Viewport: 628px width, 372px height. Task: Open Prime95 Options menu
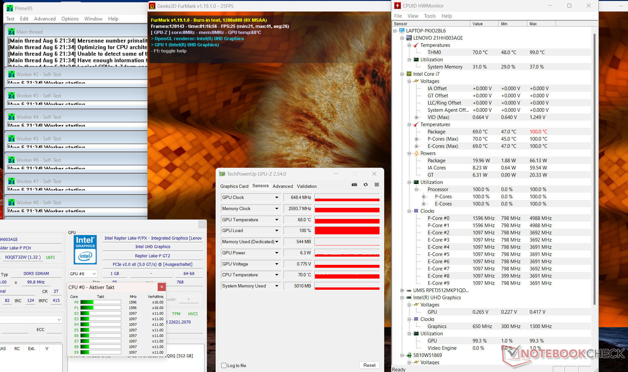[x=70, y=19]
